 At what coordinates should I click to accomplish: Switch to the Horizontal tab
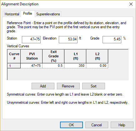[12, 14]
